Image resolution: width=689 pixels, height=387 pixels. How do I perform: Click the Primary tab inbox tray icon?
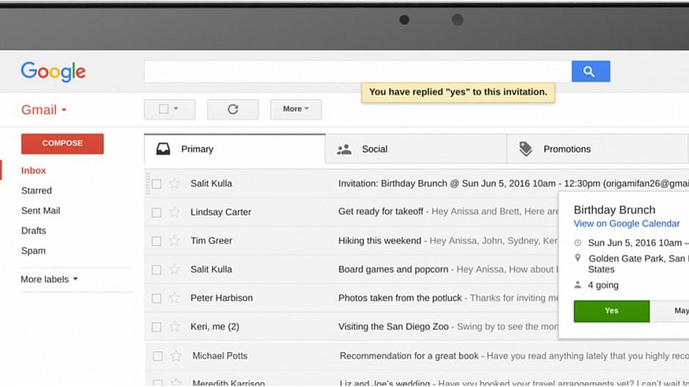(x=163, y=149)
